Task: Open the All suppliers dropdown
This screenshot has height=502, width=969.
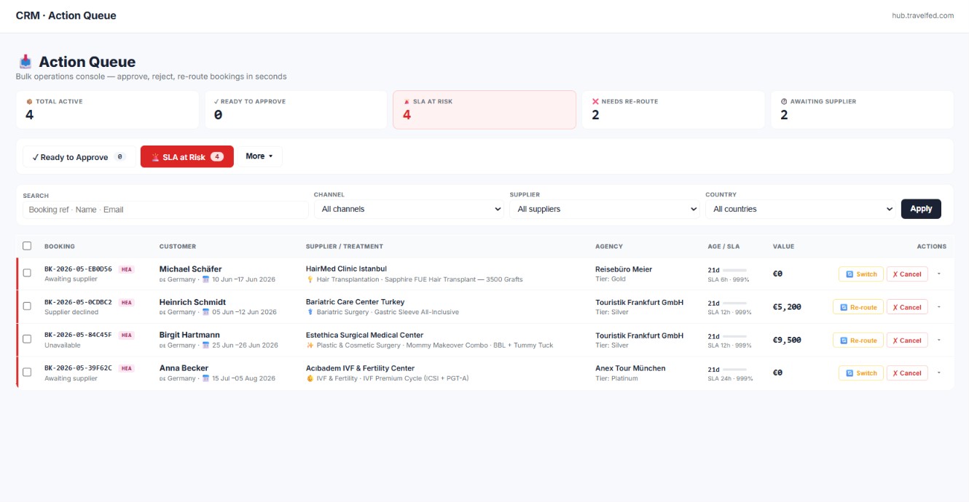Action: click(605, 209)
